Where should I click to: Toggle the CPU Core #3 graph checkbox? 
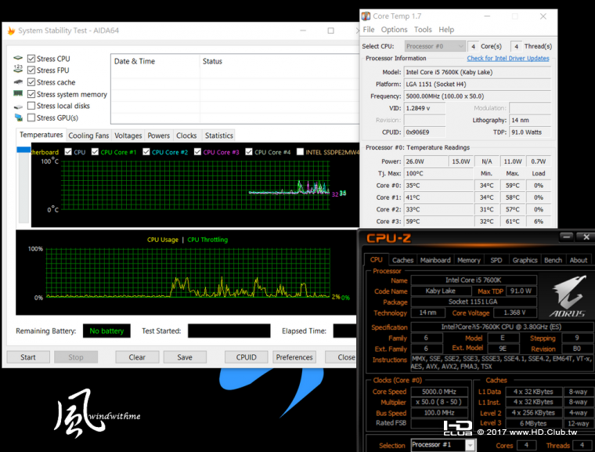[x=197, y=151]
